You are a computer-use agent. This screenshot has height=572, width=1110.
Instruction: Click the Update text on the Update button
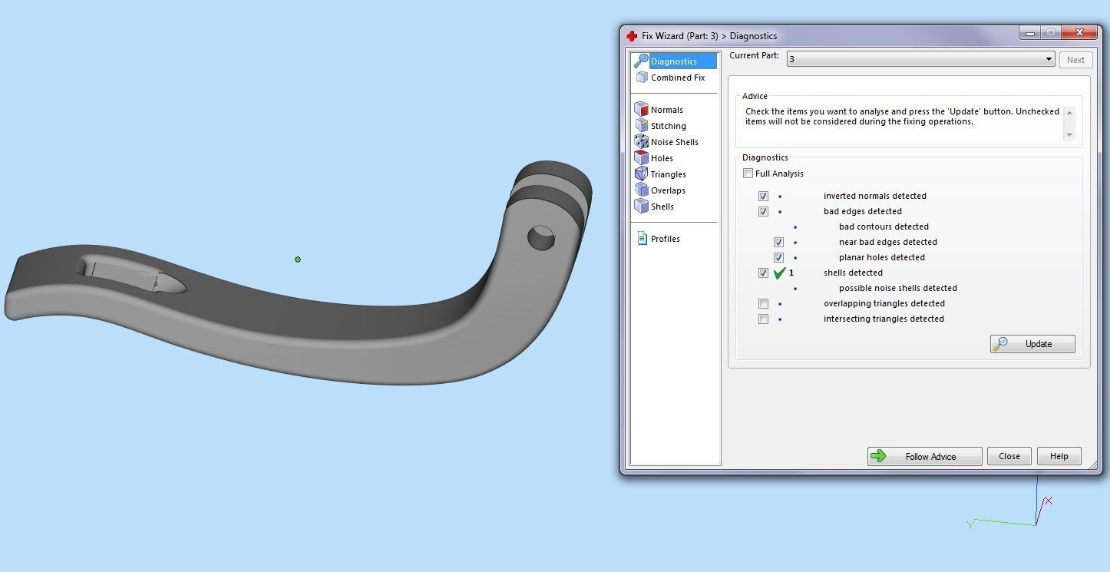[x=1039, y=344]
